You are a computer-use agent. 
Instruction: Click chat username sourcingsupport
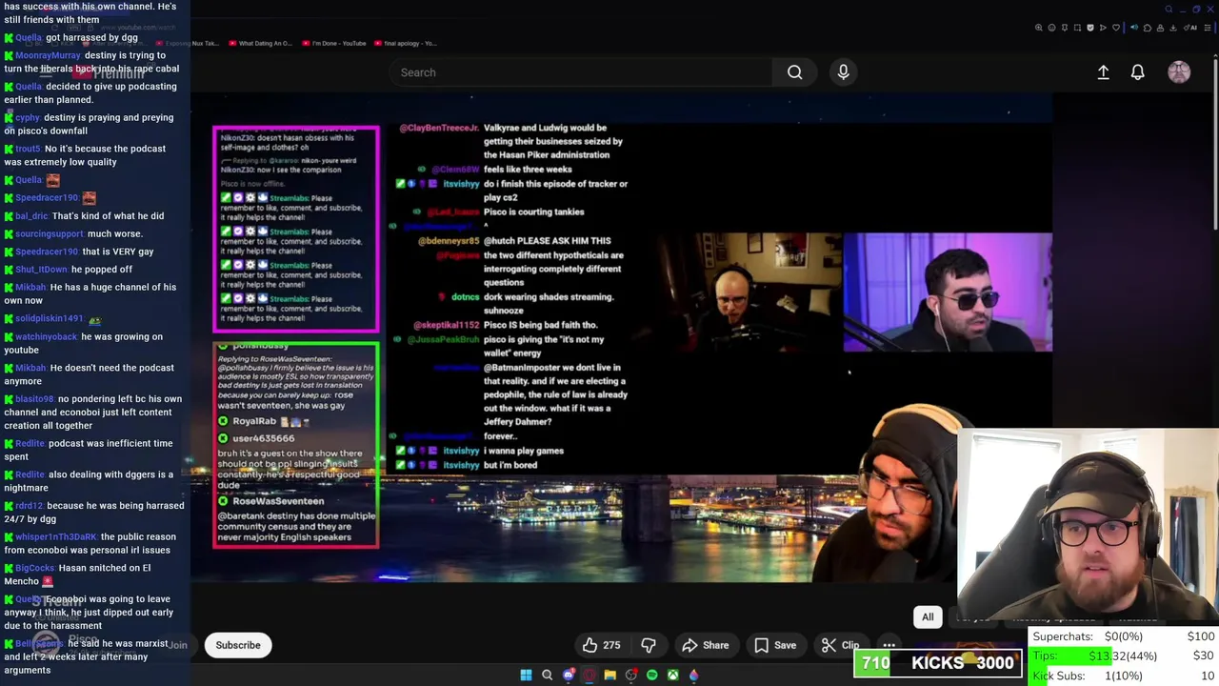[x=50, y=233]
